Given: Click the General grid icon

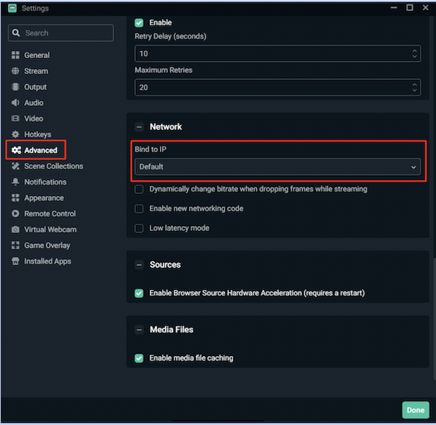Looking at the screenshot, I should pos(15,55).
